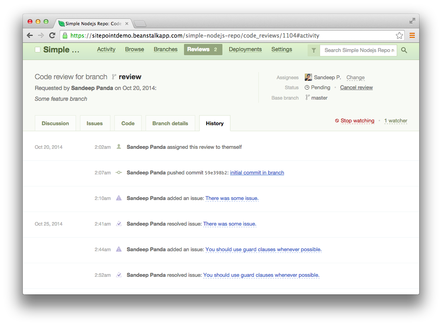The image size is (442, 326).
Task: Go back with the browser back arrow
Action: click(x=30, y=36)
